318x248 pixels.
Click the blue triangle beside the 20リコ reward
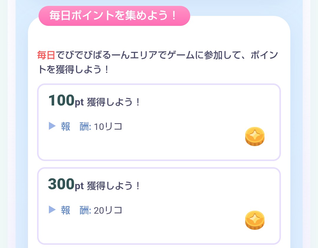(52, 210)
